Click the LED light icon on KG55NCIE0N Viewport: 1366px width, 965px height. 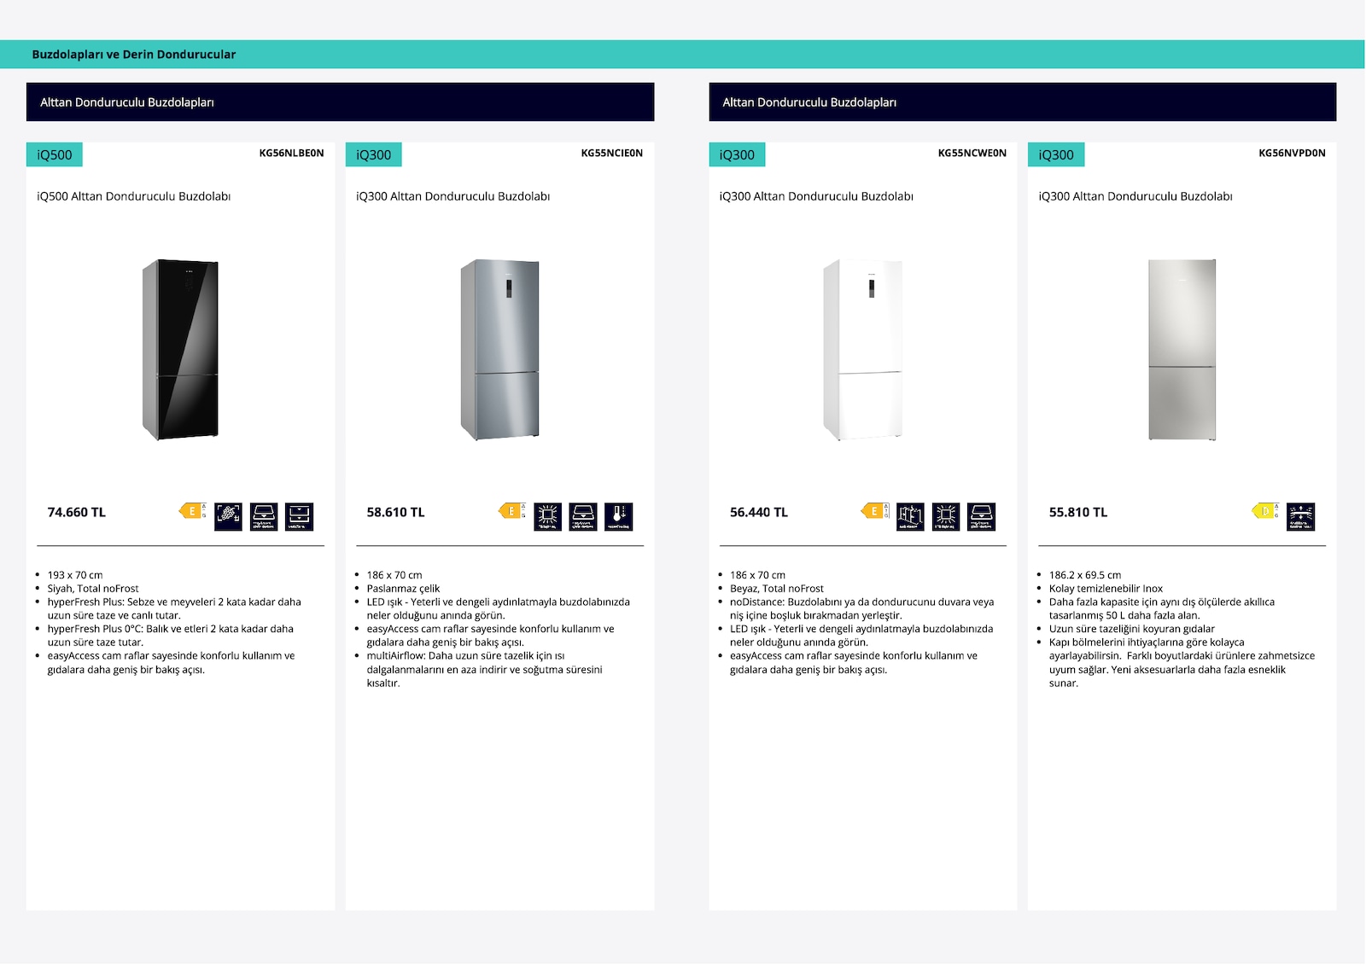click(548, 516)
